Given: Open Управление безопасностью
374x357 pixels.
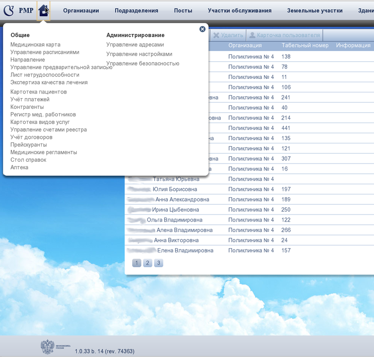Looking at the screenshot, I should point(143,64).
